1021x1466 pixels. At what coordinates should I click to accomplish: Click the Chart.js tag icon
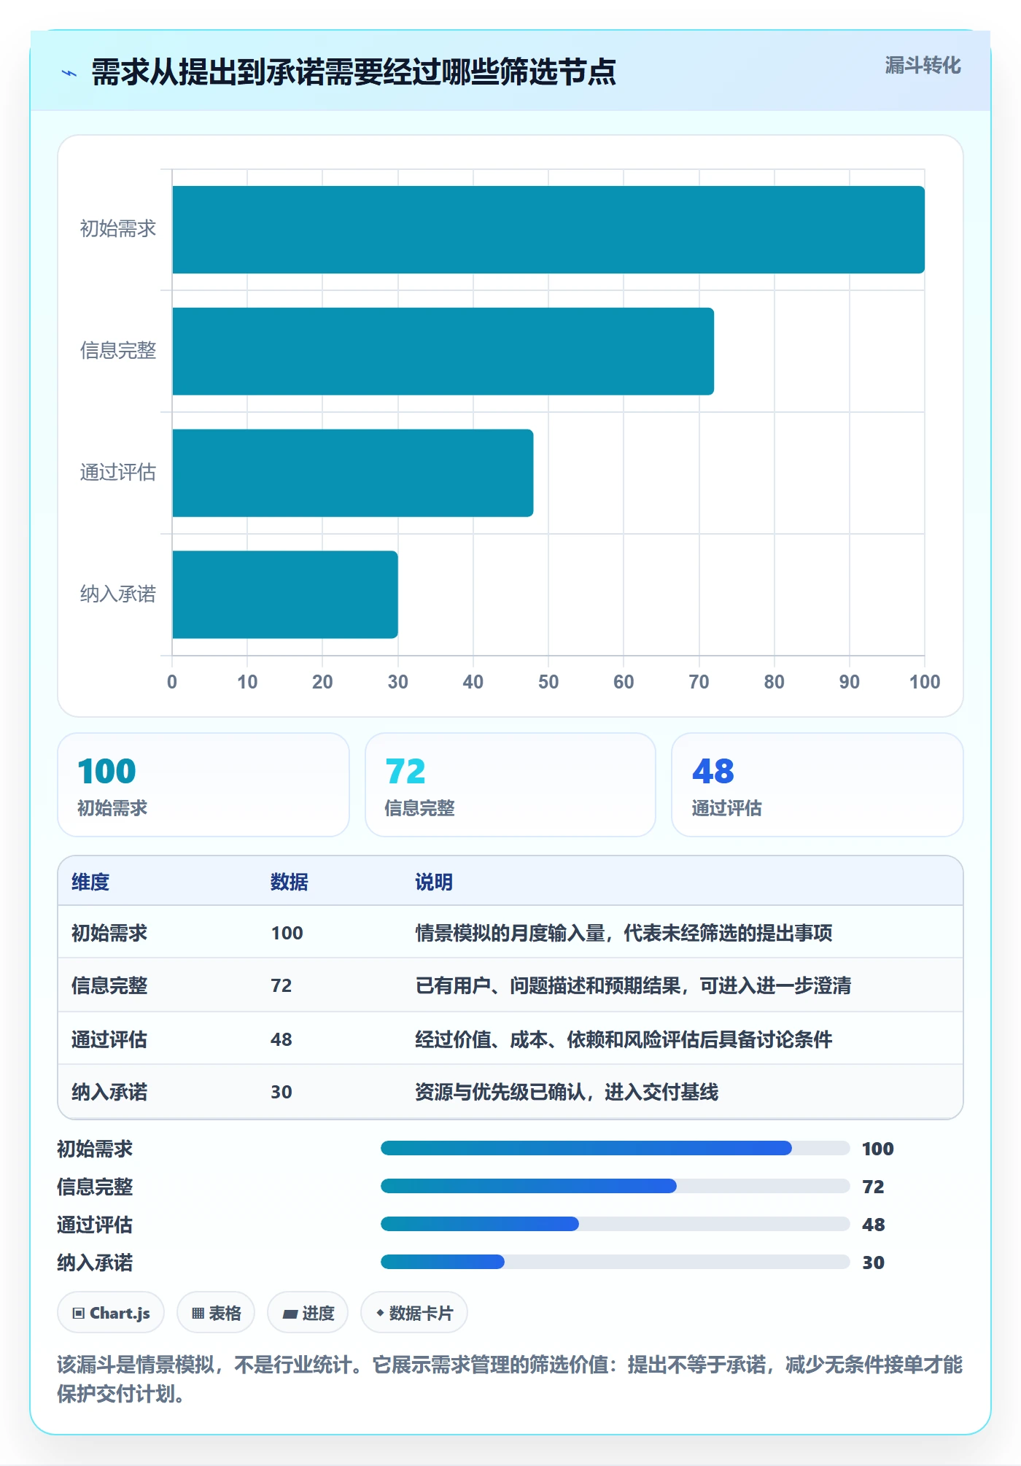pyautogui.click(x=79, y=1313)
